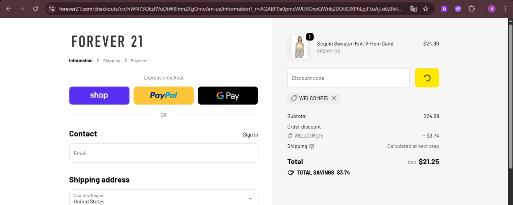The height and width of the screenshot is (205, 513).
Task: Go to the Shipping breadcrumb step
Action: pos(111,61)
